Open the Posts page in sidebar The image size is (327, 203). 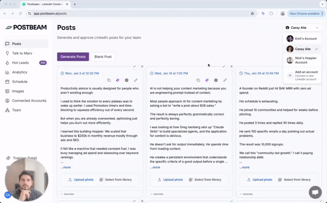[26, 44]
